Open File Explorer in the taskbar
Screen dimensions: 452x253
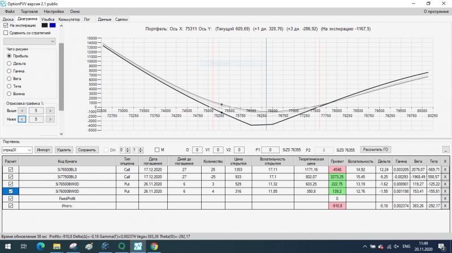click(x=57, y=246)
